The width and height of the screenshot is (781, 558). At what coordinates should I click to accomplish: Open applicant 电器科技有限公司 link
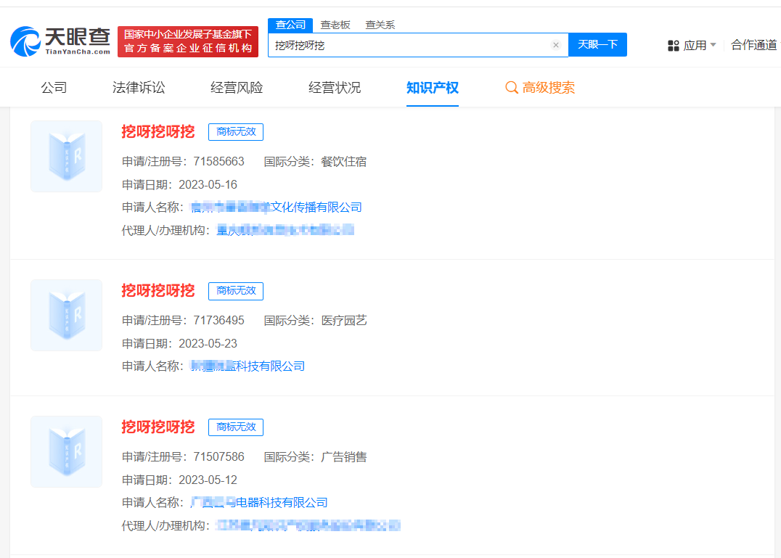[260, 503]
